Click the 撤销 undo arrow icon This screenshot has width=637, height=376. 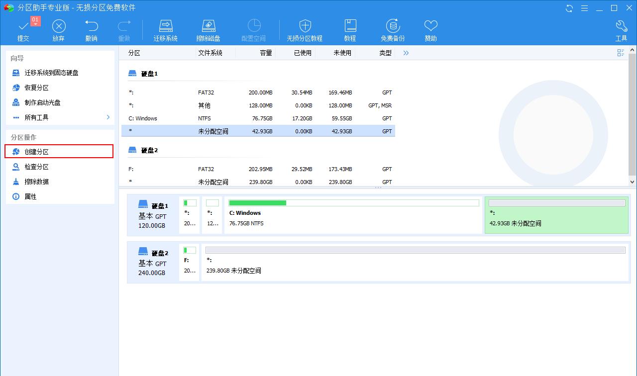click(91, 26)
